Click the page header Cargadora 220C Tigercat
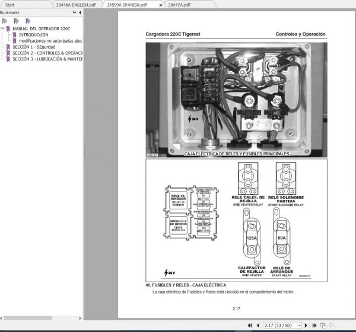 [x=173, y=34]
